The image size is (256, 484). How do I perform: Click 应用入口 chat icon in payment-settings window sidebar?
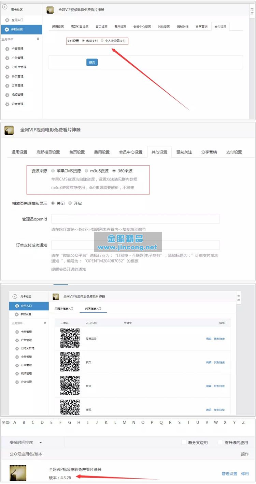(7, 20)
